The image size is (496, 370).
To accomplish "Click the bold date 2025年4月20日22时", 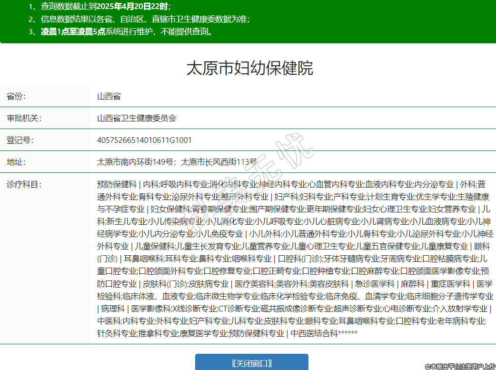I will [135, 7].
